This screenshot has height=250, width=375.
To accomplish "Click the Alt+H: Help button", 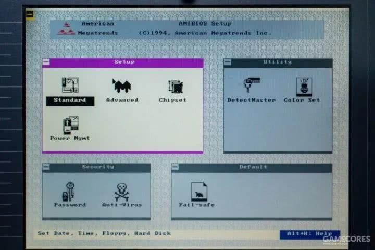I will coord(310,234).
